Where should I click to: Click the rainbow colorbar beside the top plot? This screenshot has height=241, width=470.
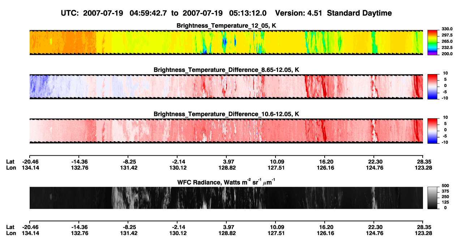point(432,42)
